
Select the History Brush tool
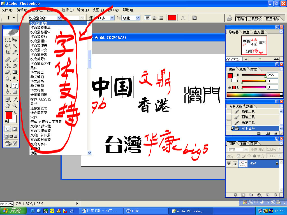pos(15,66)
